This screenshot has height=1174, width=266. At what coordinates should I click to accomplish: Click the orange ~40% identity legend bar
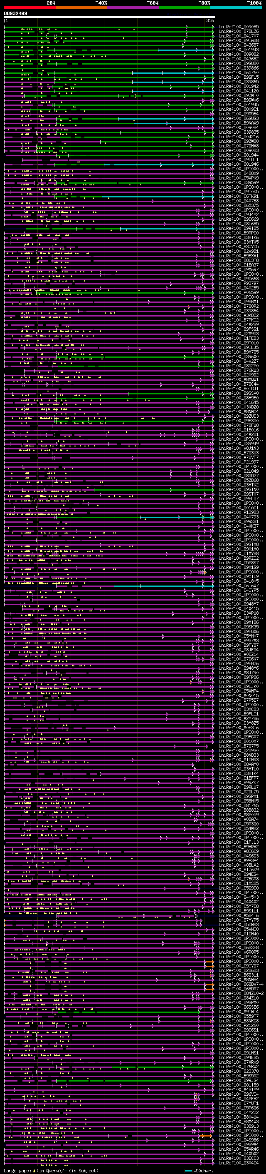(x=81, y=7)
